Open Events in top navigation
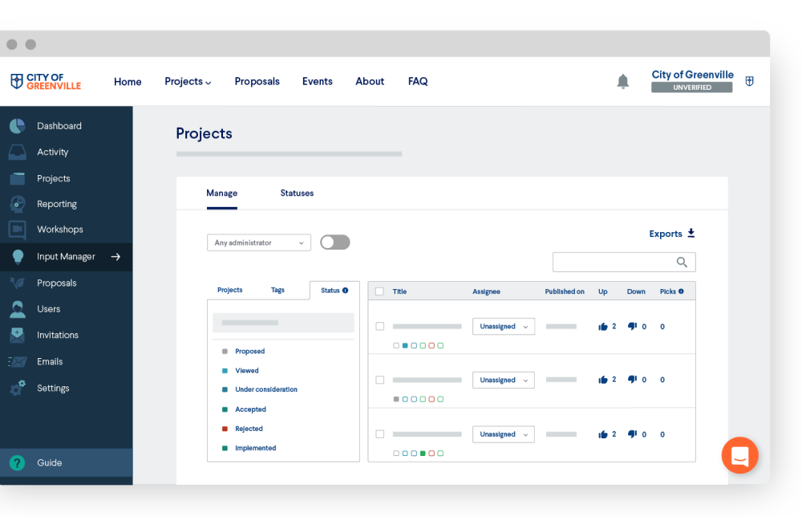This screenshot has width=802, height=517. click(x=317, y=81)
